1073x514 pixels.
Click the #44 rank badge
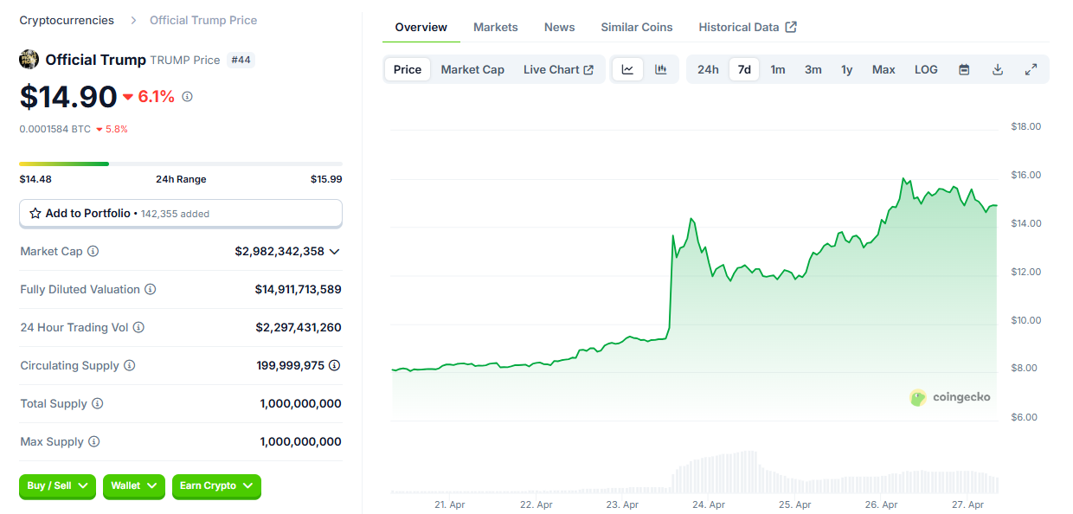click(x=241, y=60)
